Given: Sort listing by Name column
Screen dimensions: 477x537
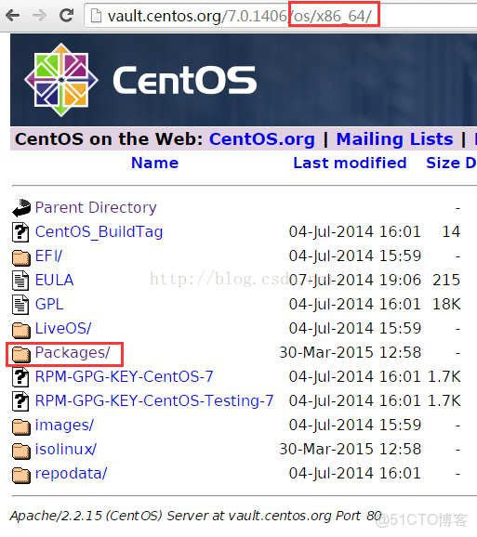Looking at the screenshot, I should (x=155, y=163).
